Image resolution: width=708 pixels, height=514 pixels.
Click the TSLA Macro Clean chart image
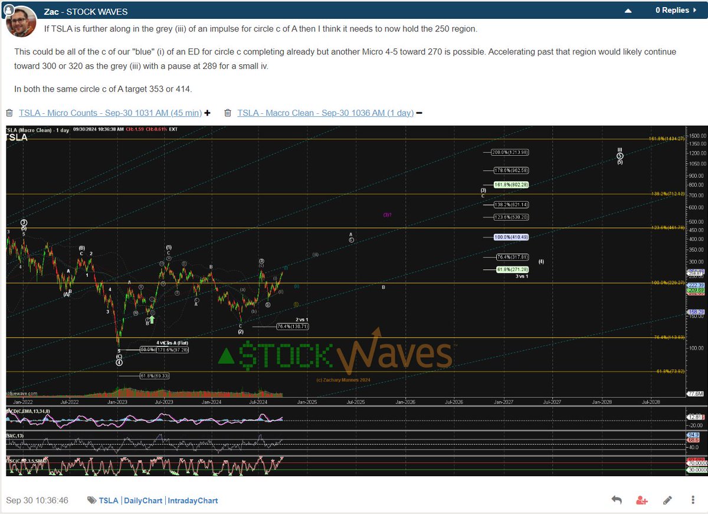coord(354,266)
